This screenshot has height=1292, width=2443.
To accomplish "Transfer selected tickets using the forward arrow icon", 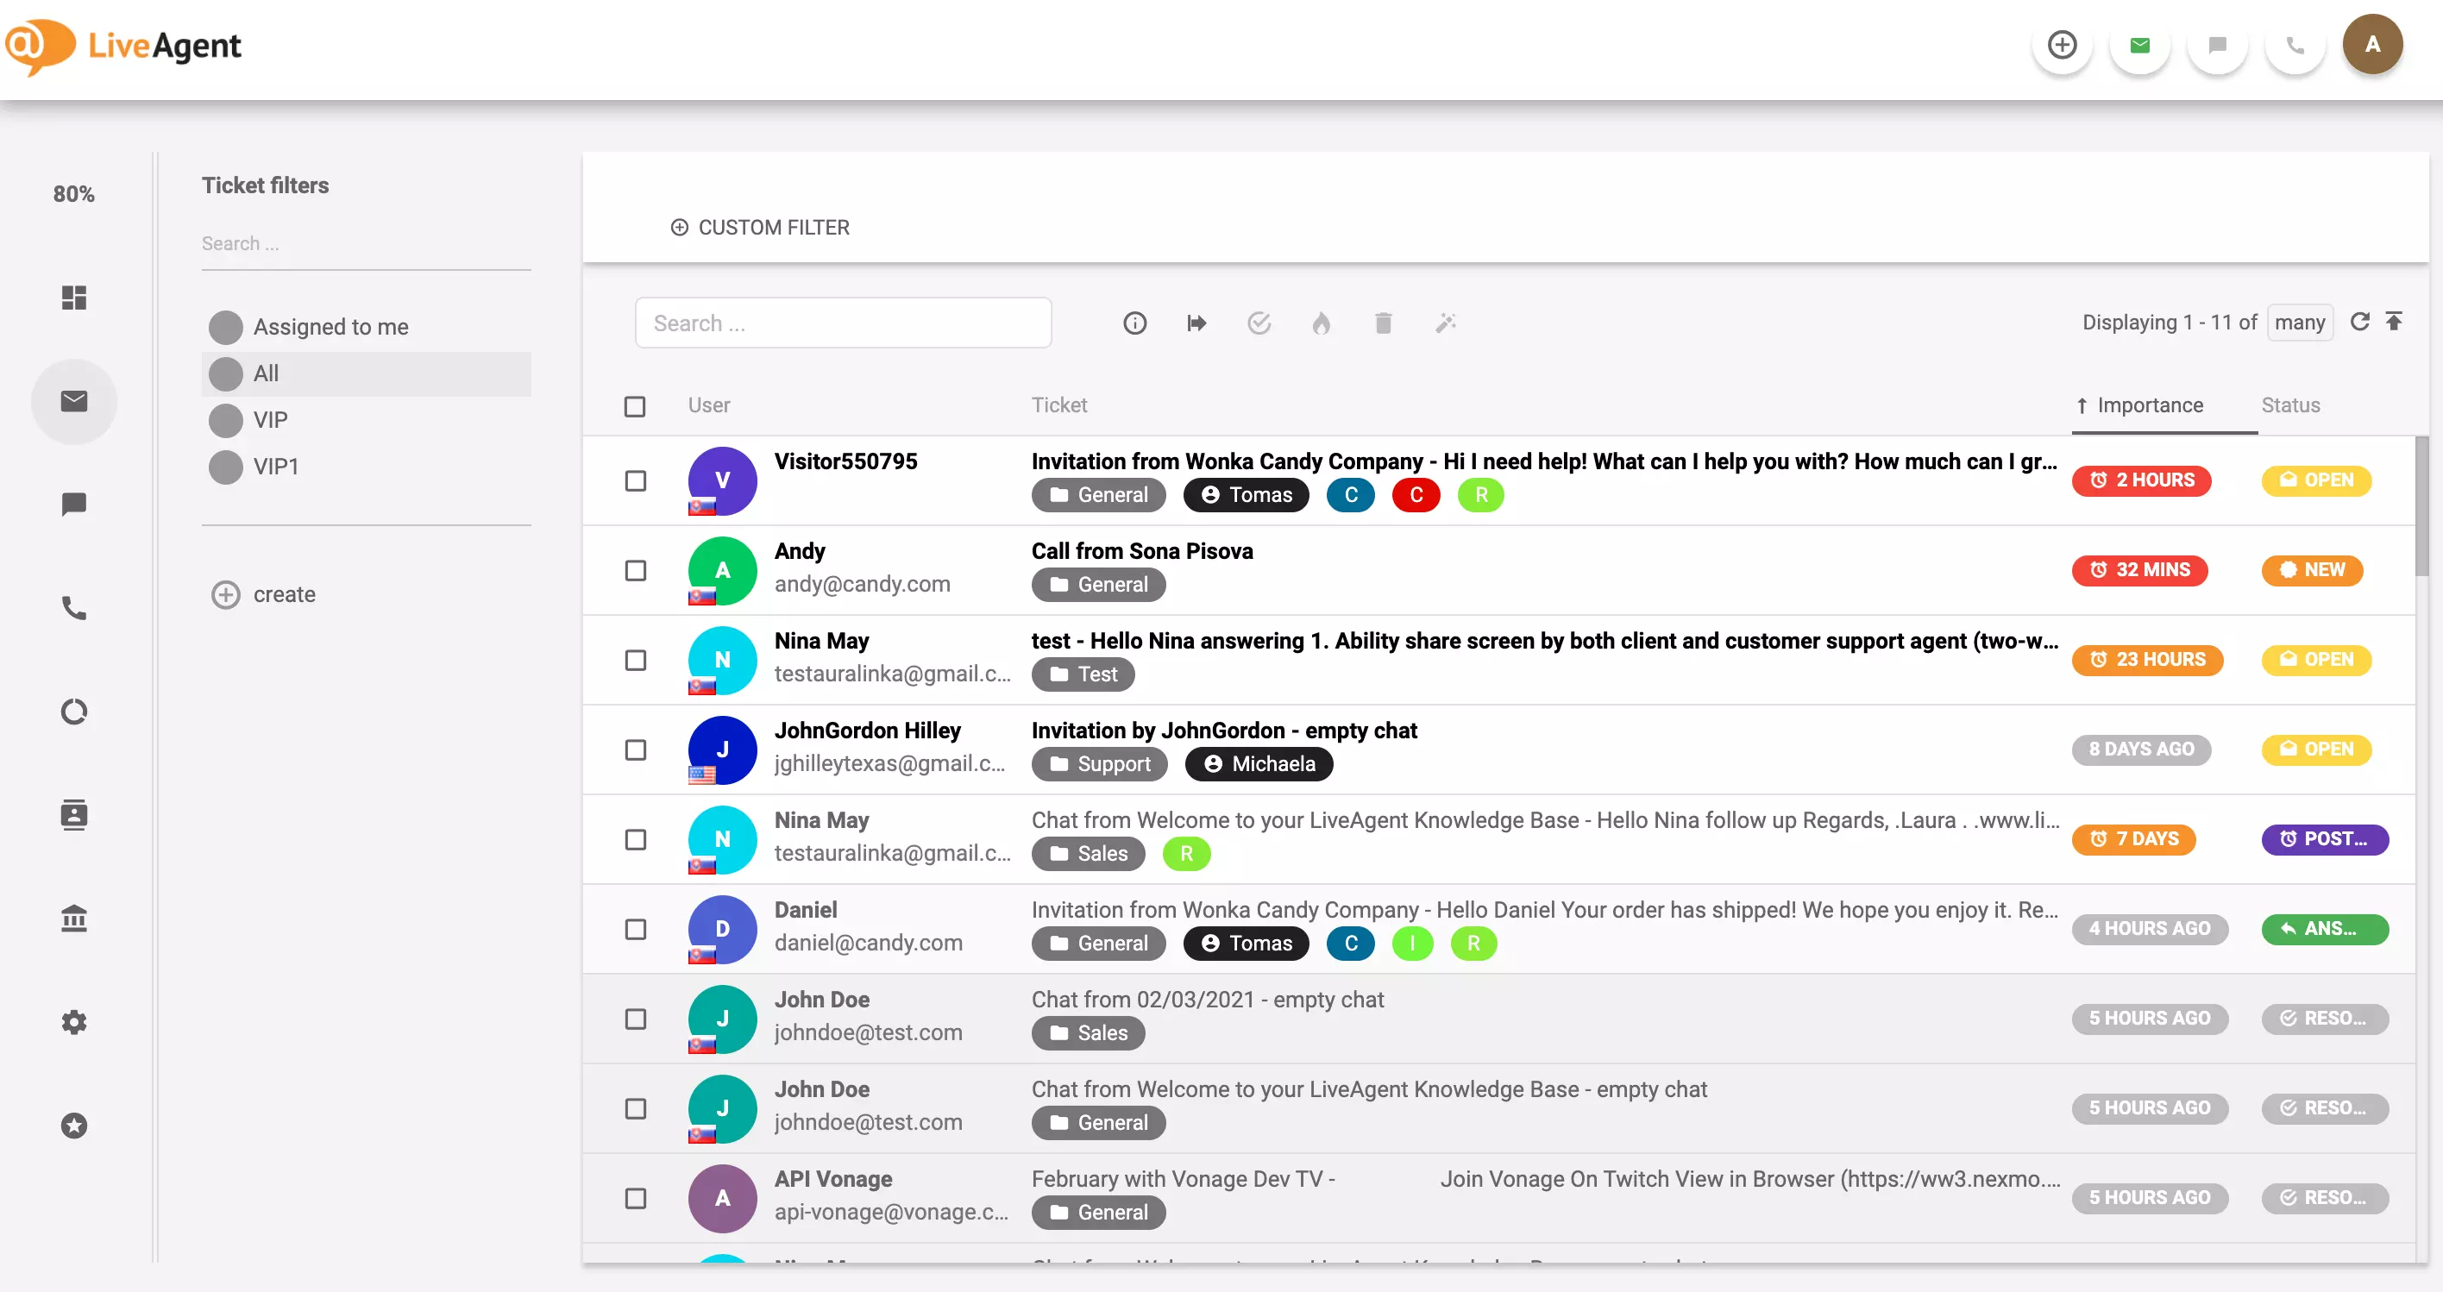I will [1196, 323].
